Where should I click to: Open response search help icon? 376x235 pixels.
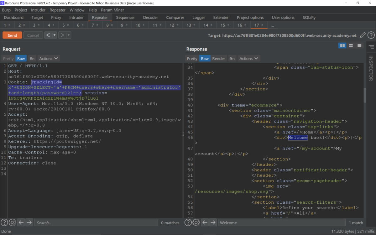point(188,222)
